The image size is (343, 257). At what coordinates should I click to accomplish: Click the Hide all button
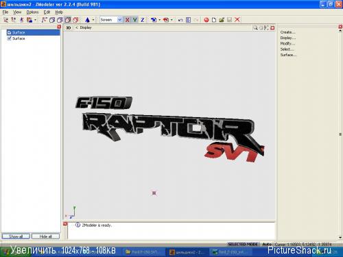(x=46, y=236)
